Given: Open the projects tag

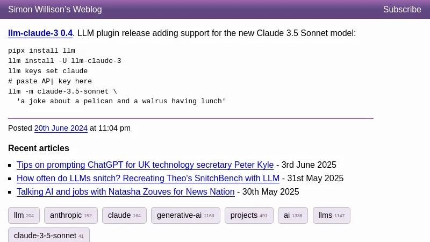Looking at the screenshot, I should pos(248,215).
